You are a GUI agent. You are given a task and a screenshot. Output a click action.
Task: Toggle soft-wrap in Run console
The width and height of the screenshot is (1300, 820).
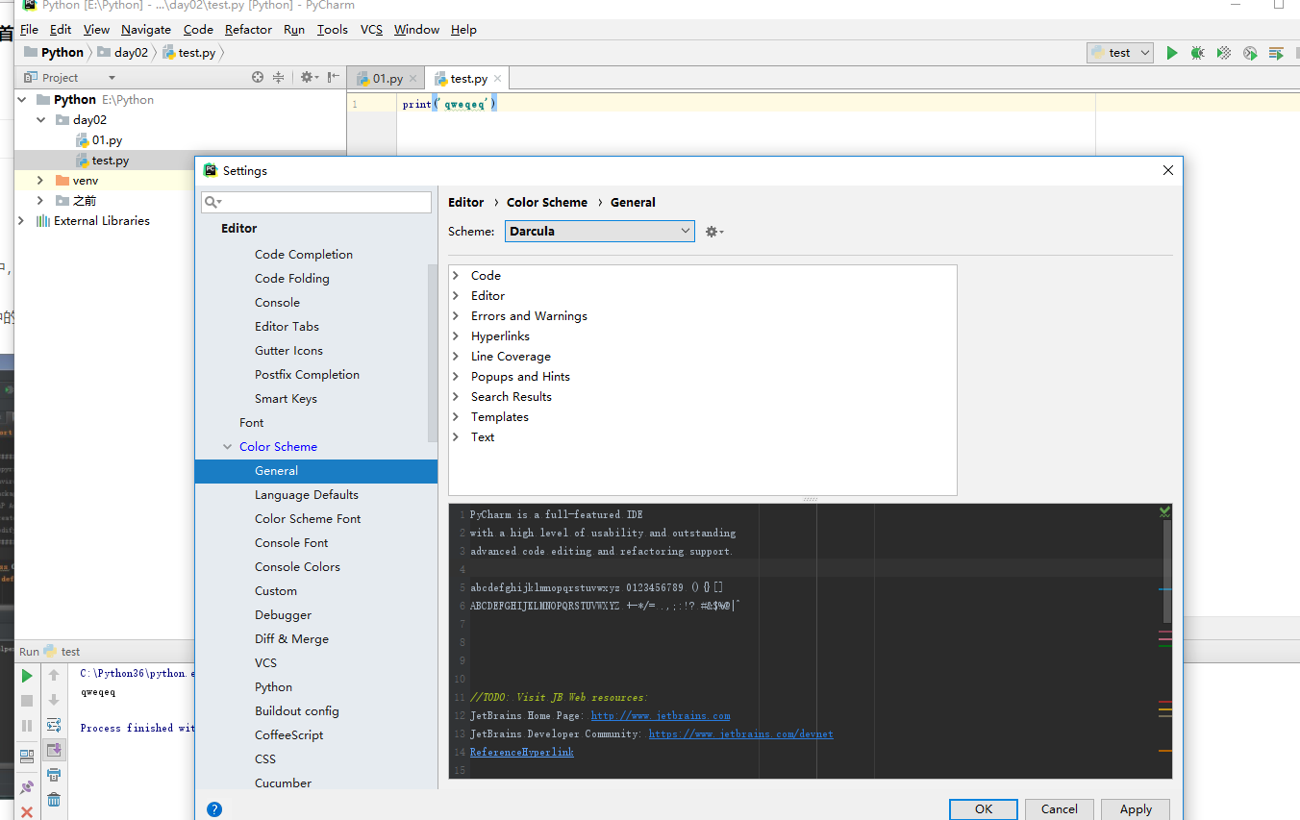pos(54,725)
